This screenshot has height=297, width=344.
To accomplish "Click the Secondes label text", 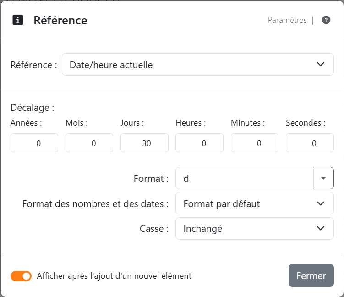I will pos(306,123).
